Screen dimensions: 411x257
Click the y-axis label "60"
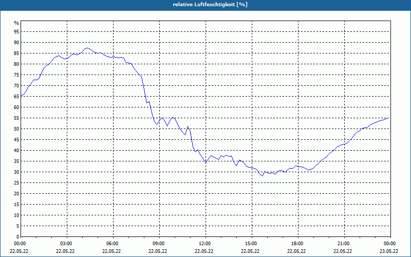click(x=16, y=107)
